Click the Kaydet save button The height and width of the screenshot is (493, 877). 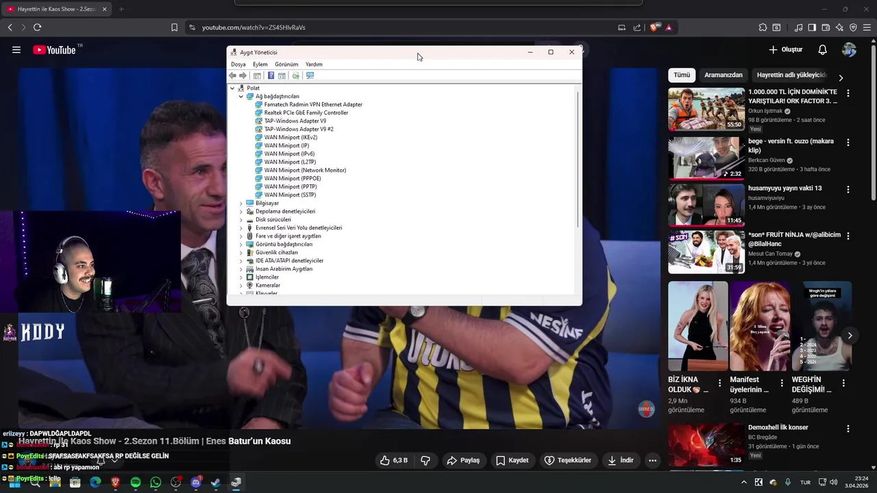click(x=512, y=460)
